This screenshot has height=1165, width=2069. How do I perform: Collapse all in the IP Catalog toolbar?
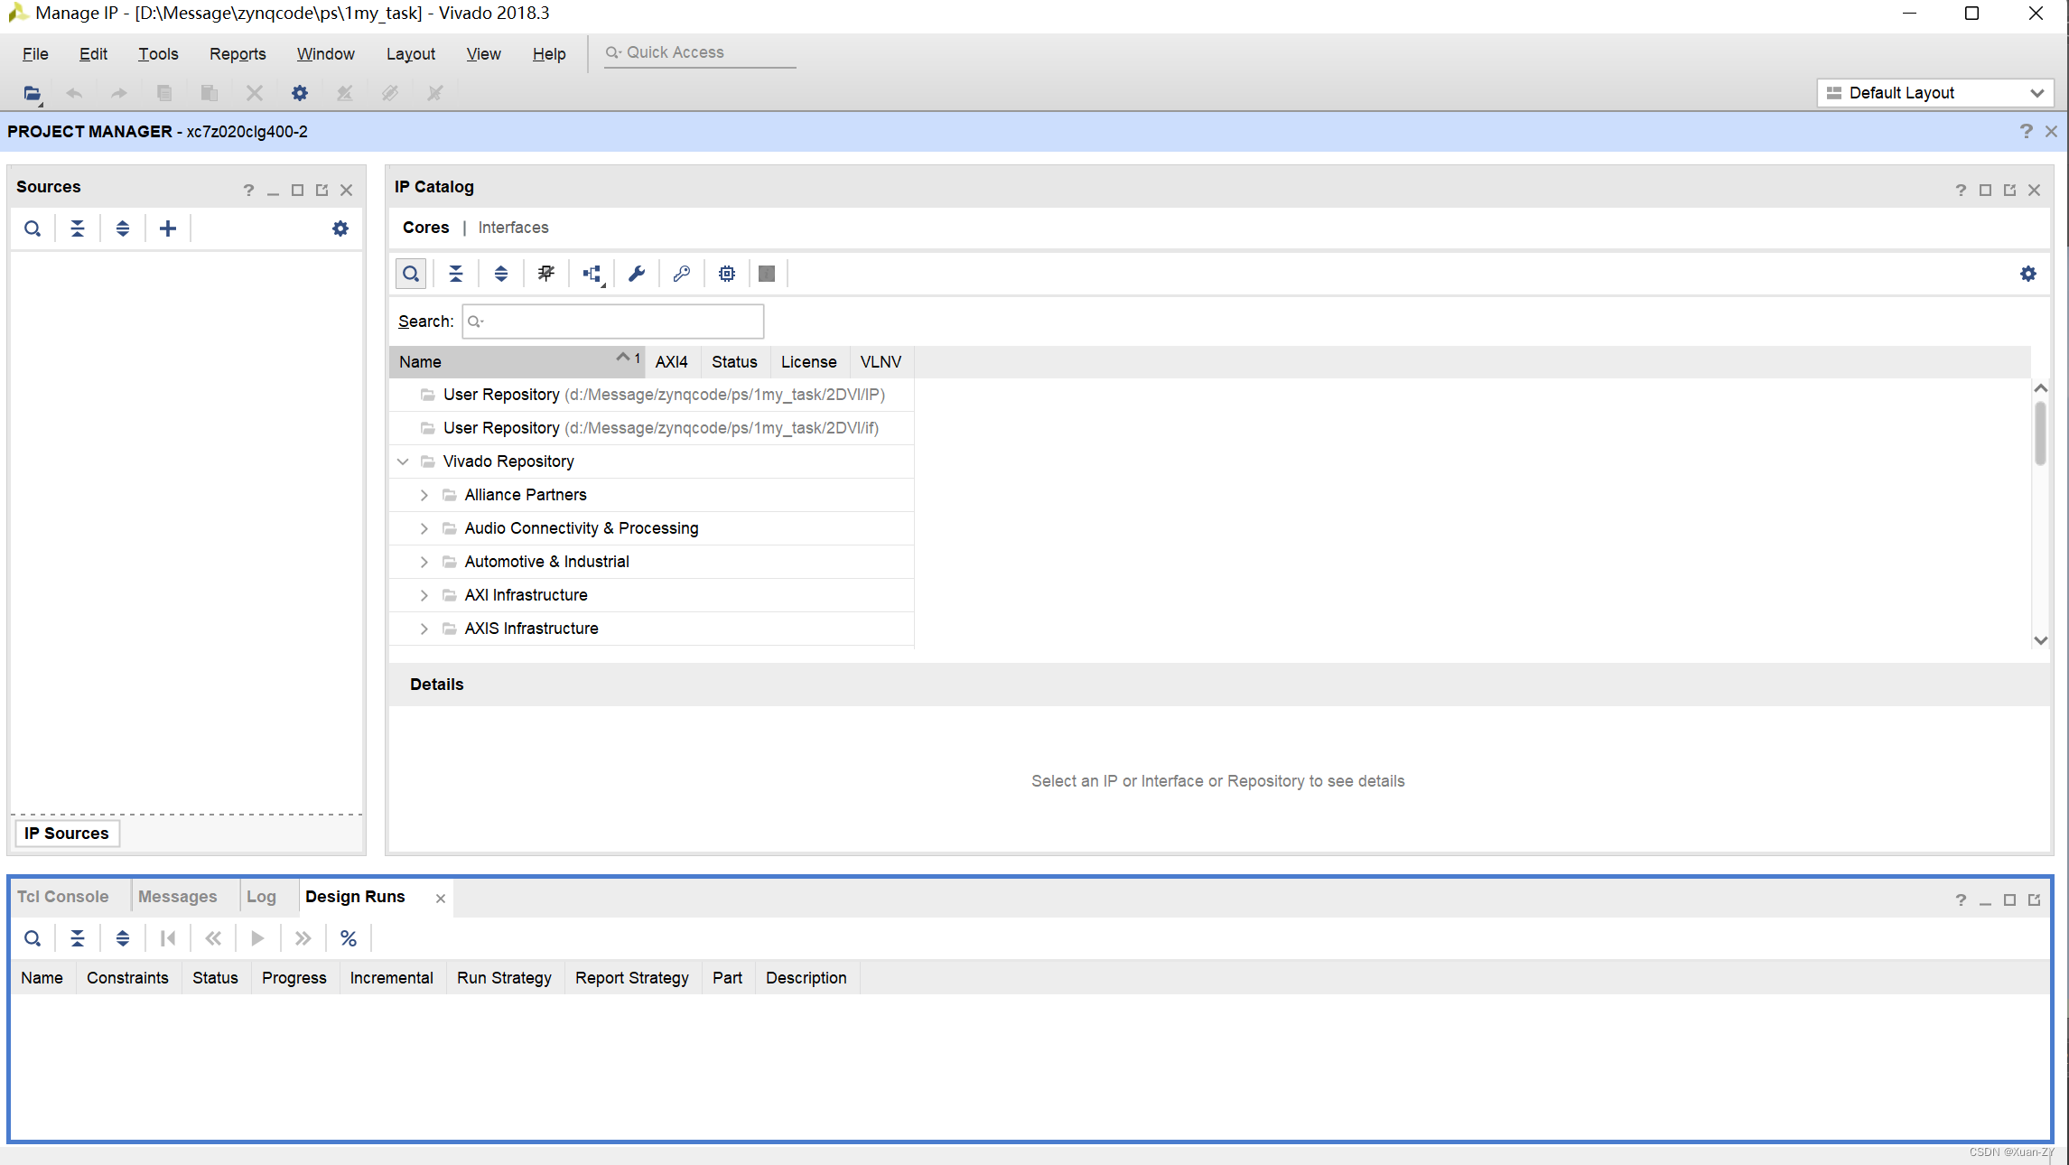pyautogui.click(x=456, y=274)
